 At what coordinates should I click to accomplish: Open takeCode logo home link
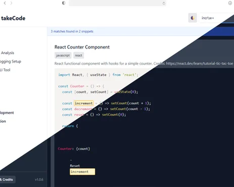pyautogui.click(x=13, y=18)
